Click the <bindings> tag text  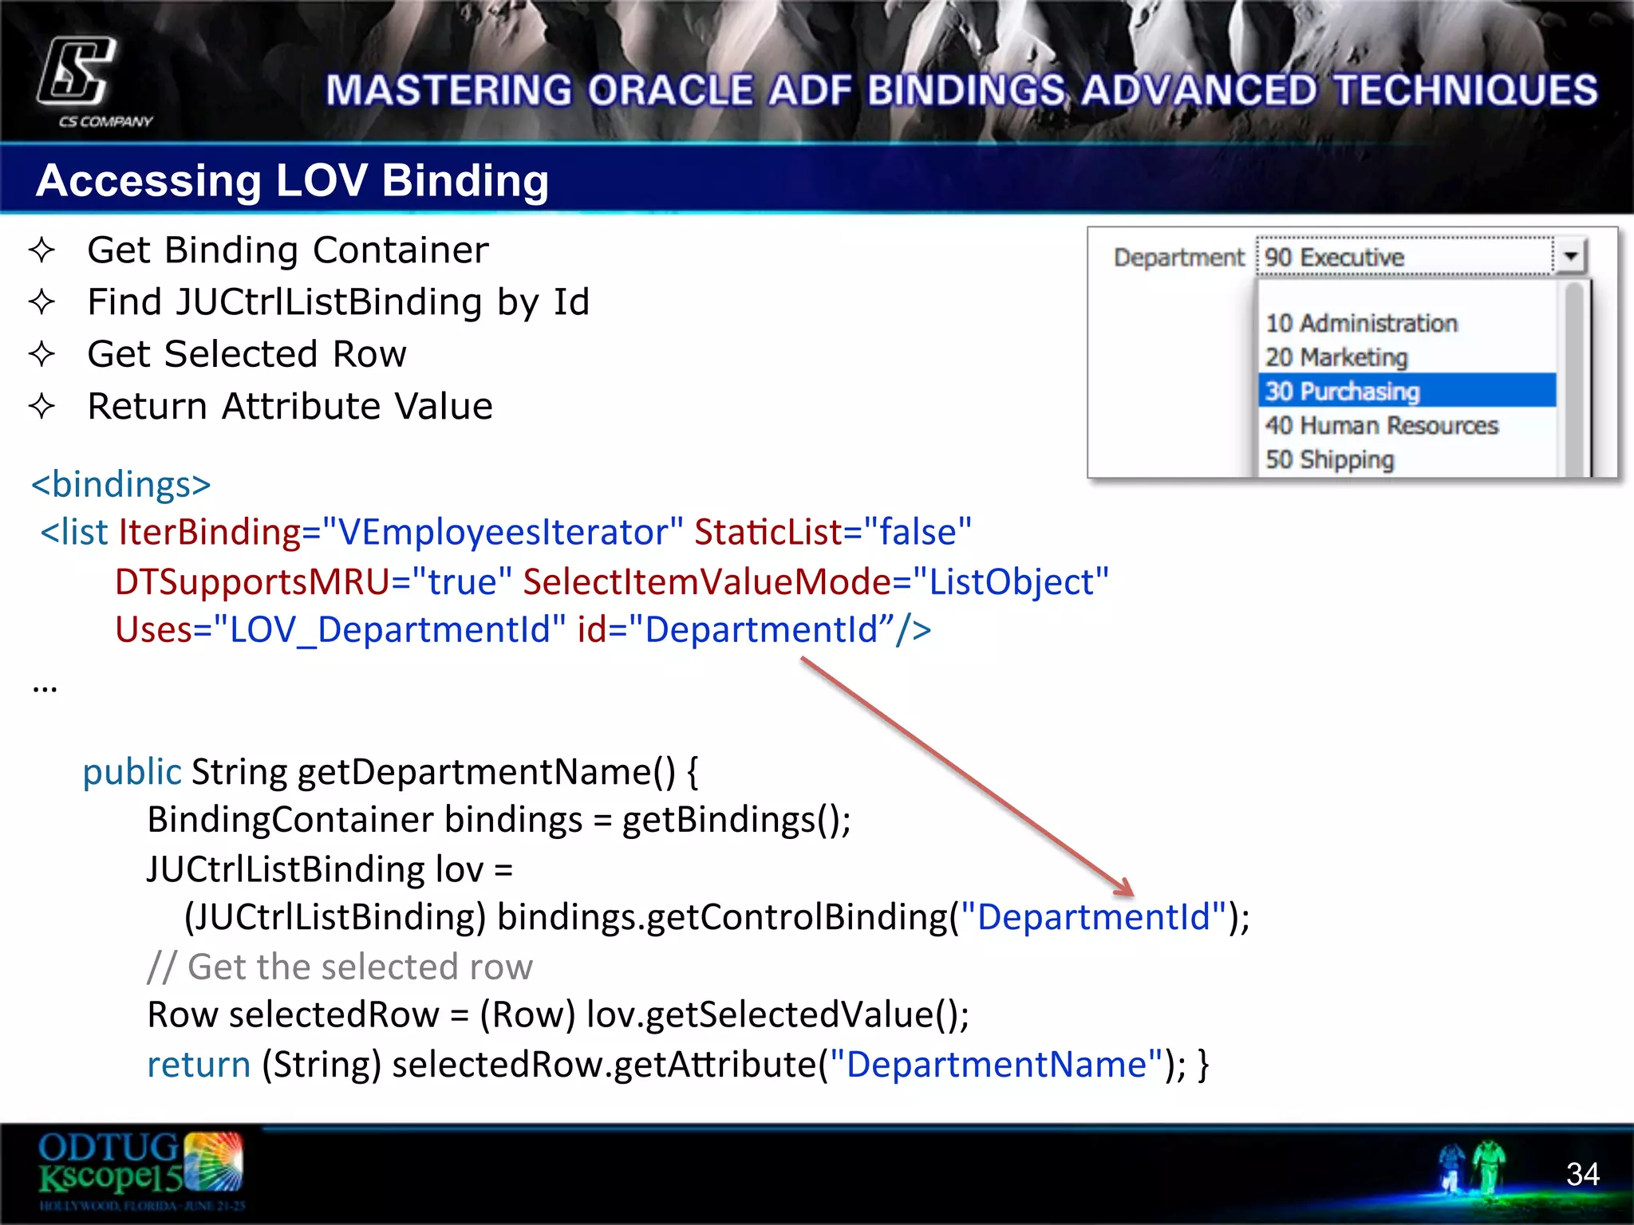[x=120, y=484]
